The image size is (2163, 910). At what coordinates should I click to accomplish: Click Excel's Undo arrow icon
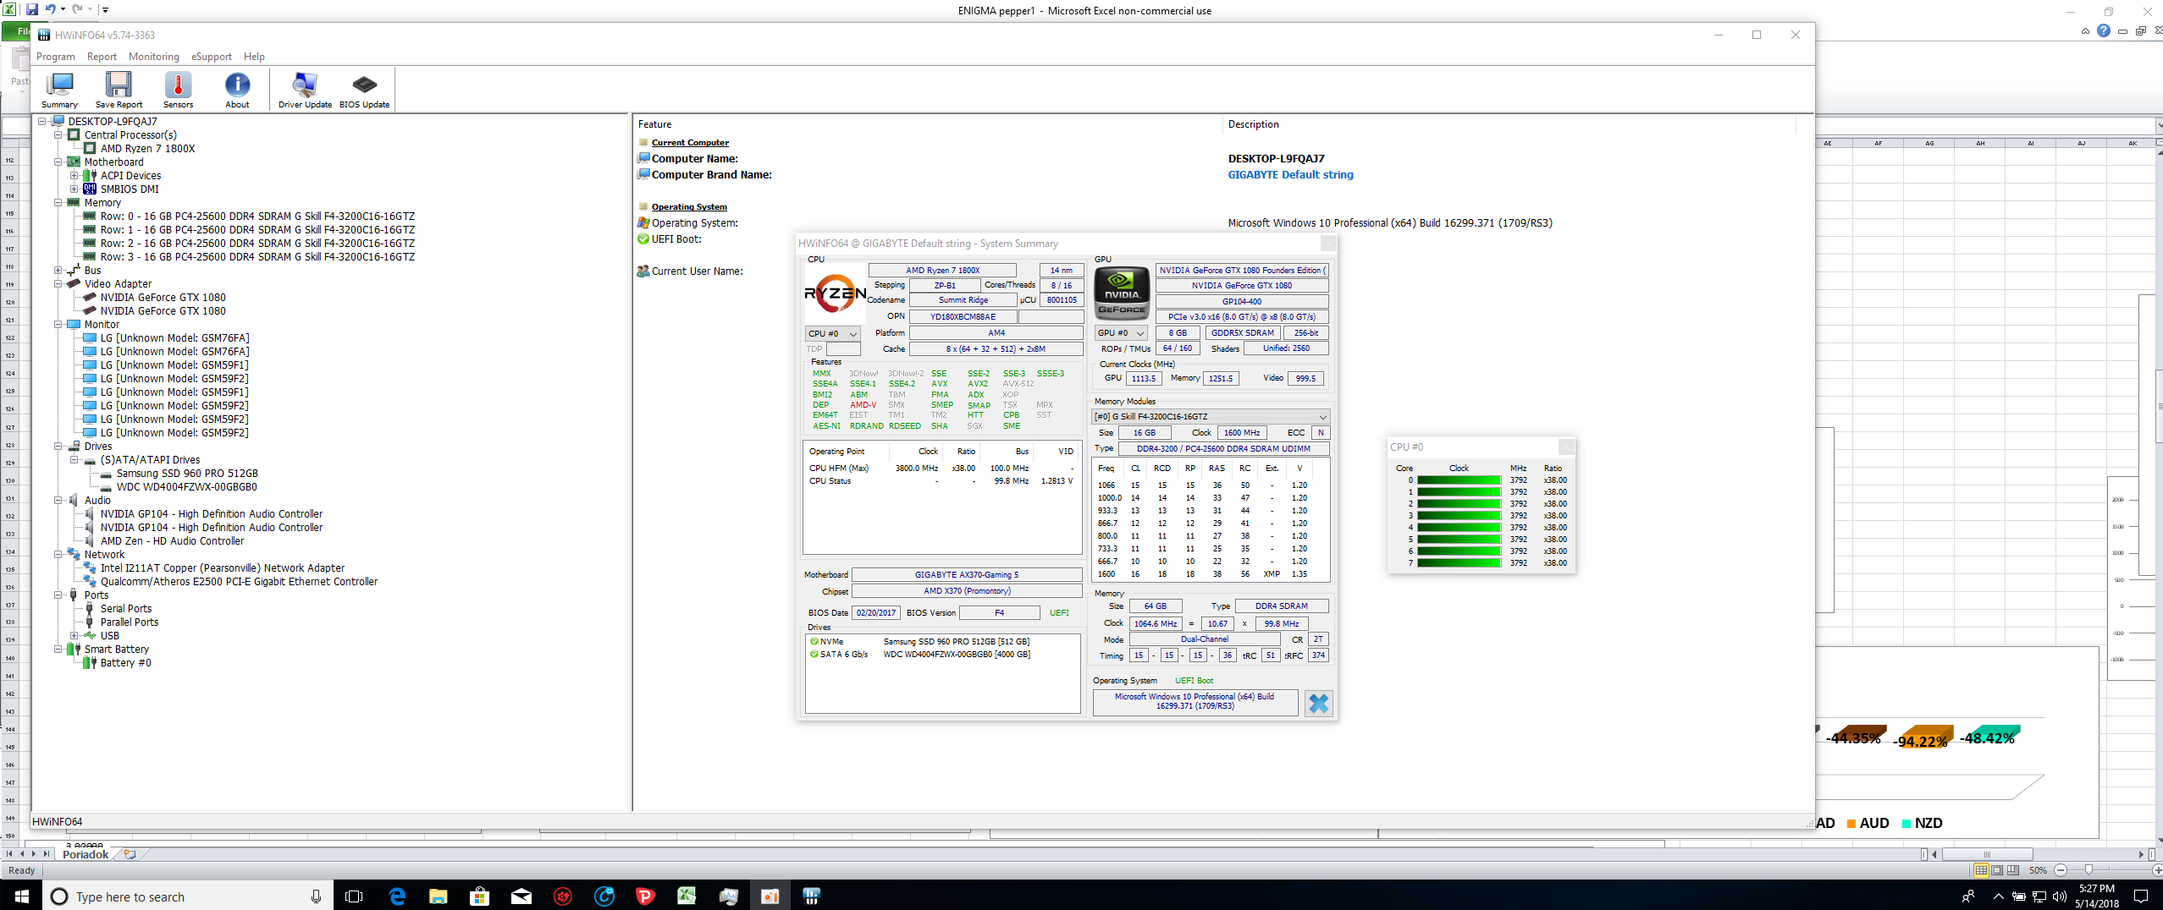click(51, 9)
